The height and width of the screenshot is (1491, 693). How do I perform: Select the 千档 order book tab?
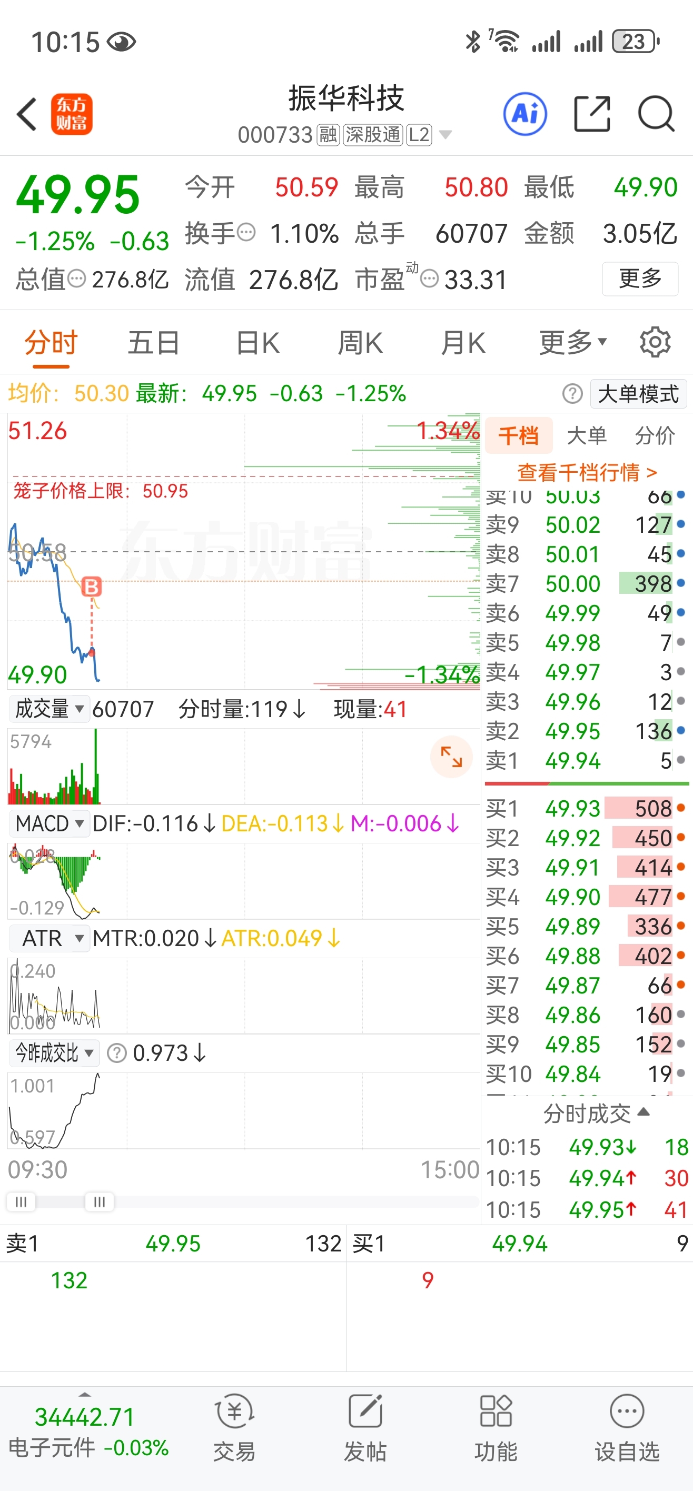pos(519,435)
